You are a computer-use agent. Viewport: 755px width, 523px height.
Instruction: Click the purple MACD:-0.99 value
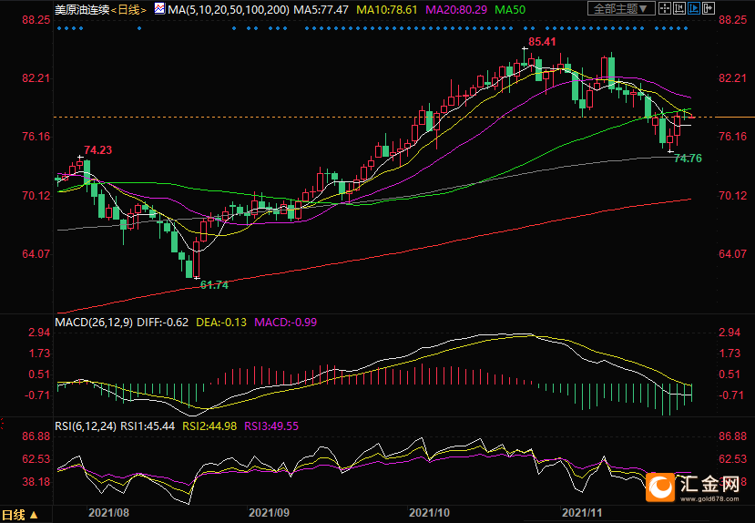click(286, 323)
